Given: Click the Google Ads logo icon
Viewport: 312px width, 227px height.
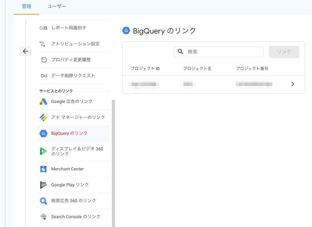Looking at the screenshot, I should coord(43,102).
